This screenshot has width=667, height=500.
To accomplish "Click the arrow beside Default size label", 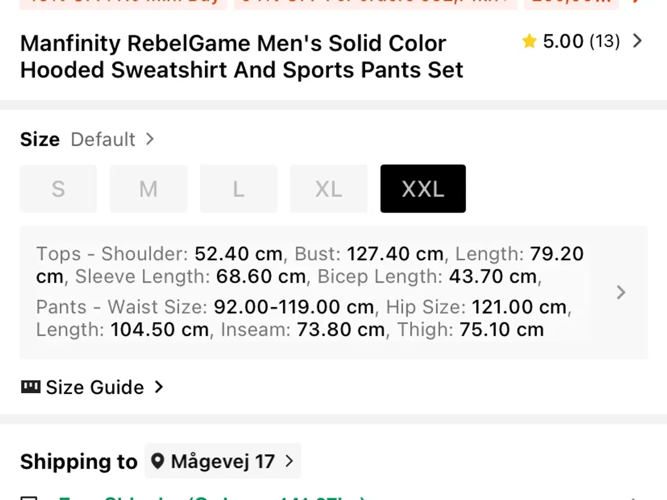I will pos(150,139).
